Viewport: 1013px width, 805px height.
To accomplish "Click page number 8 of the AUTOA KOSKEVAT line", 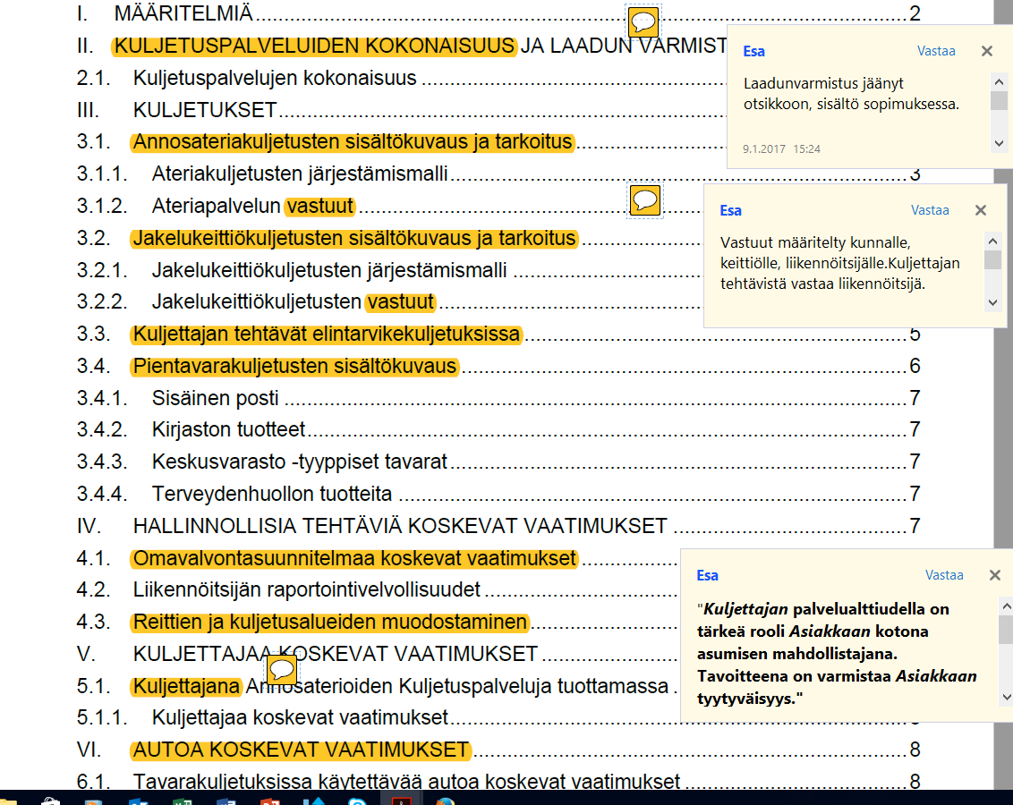I will pos(915,750).
